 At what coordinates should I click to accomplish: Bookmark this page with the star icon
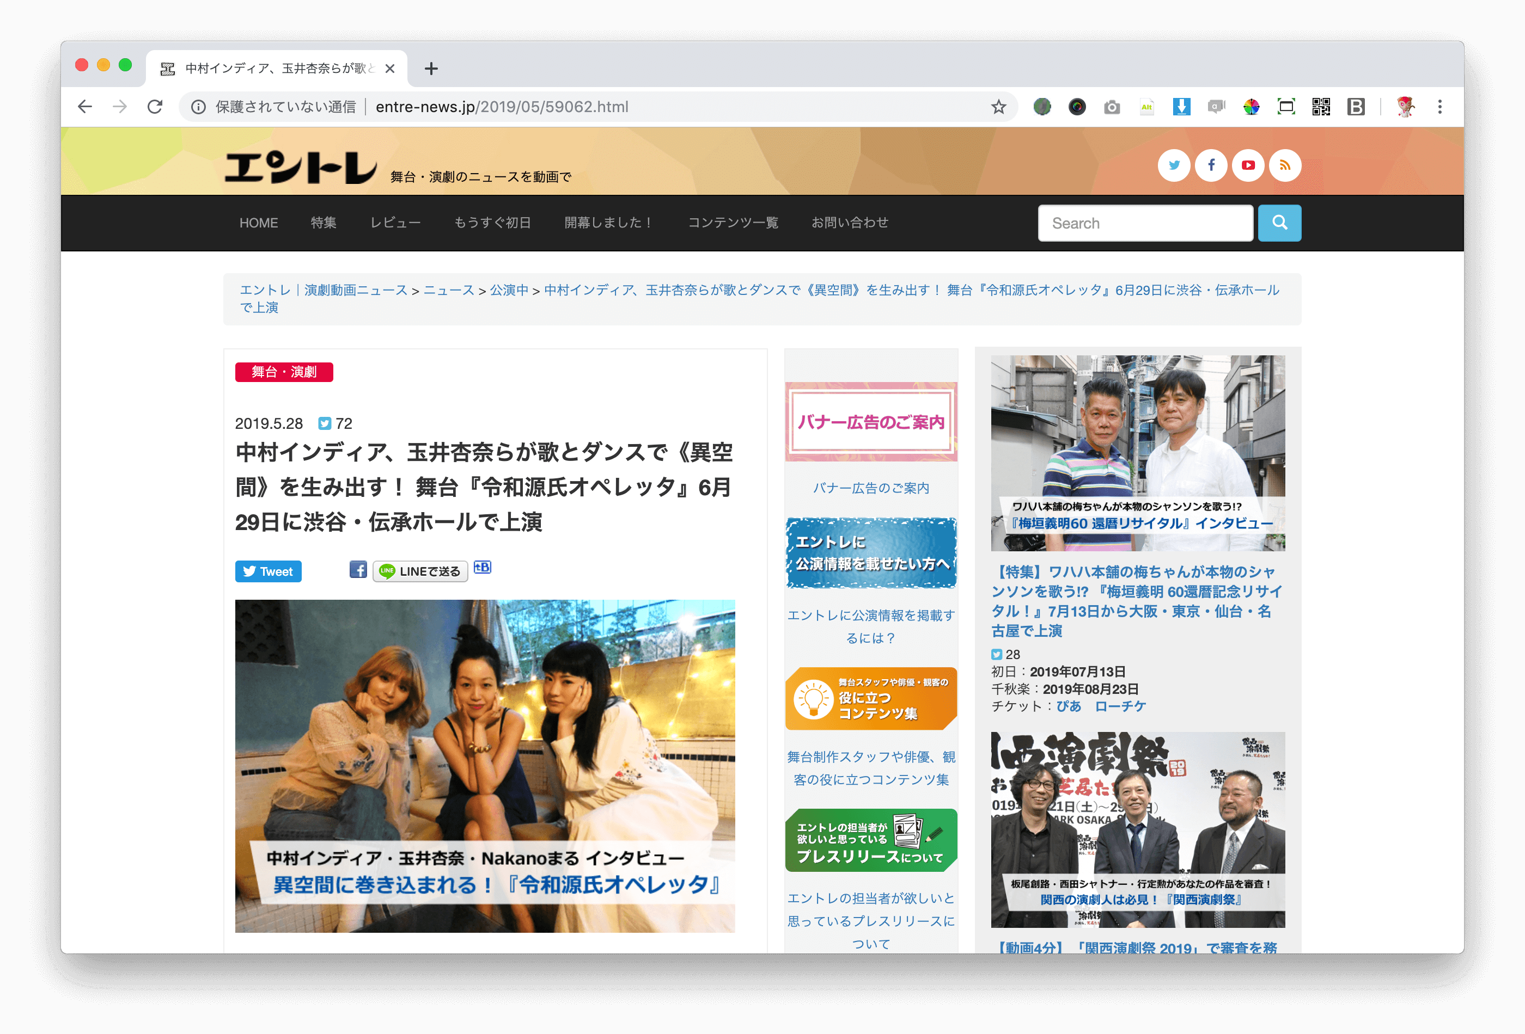pyautogui.click(x=998, y=107)
